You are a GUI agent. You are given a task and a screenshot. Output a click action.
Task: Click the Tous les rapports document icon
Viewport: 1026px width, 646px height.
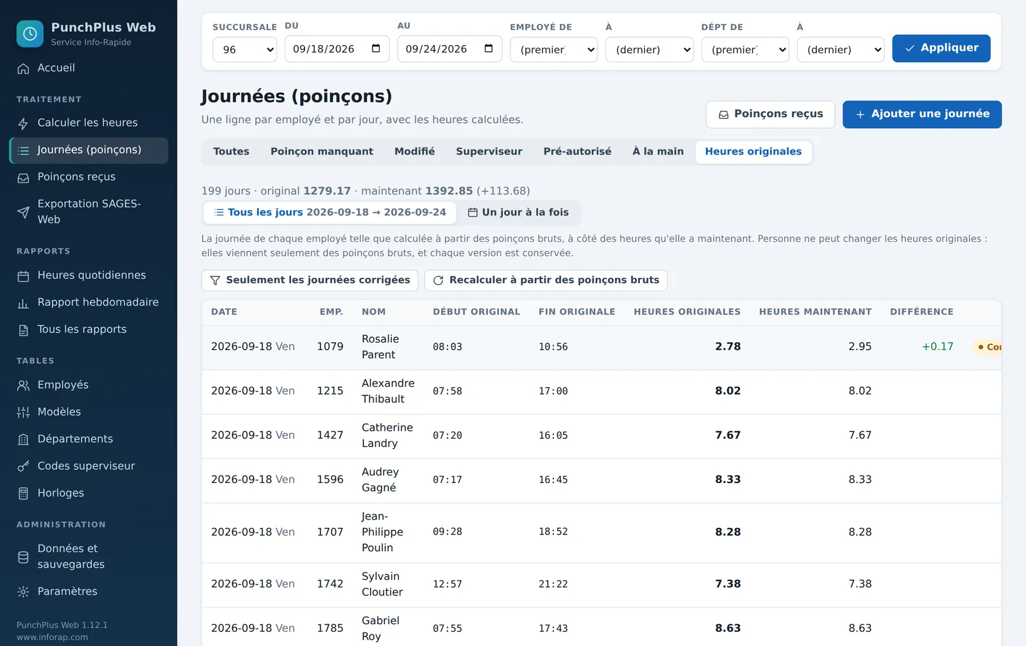pyautogui.click(x=23, y=330)
